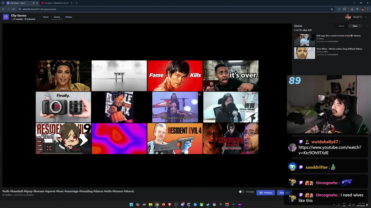Open Chrome three-dot menu
371x208 pixels.
click(x=368, y=9)
